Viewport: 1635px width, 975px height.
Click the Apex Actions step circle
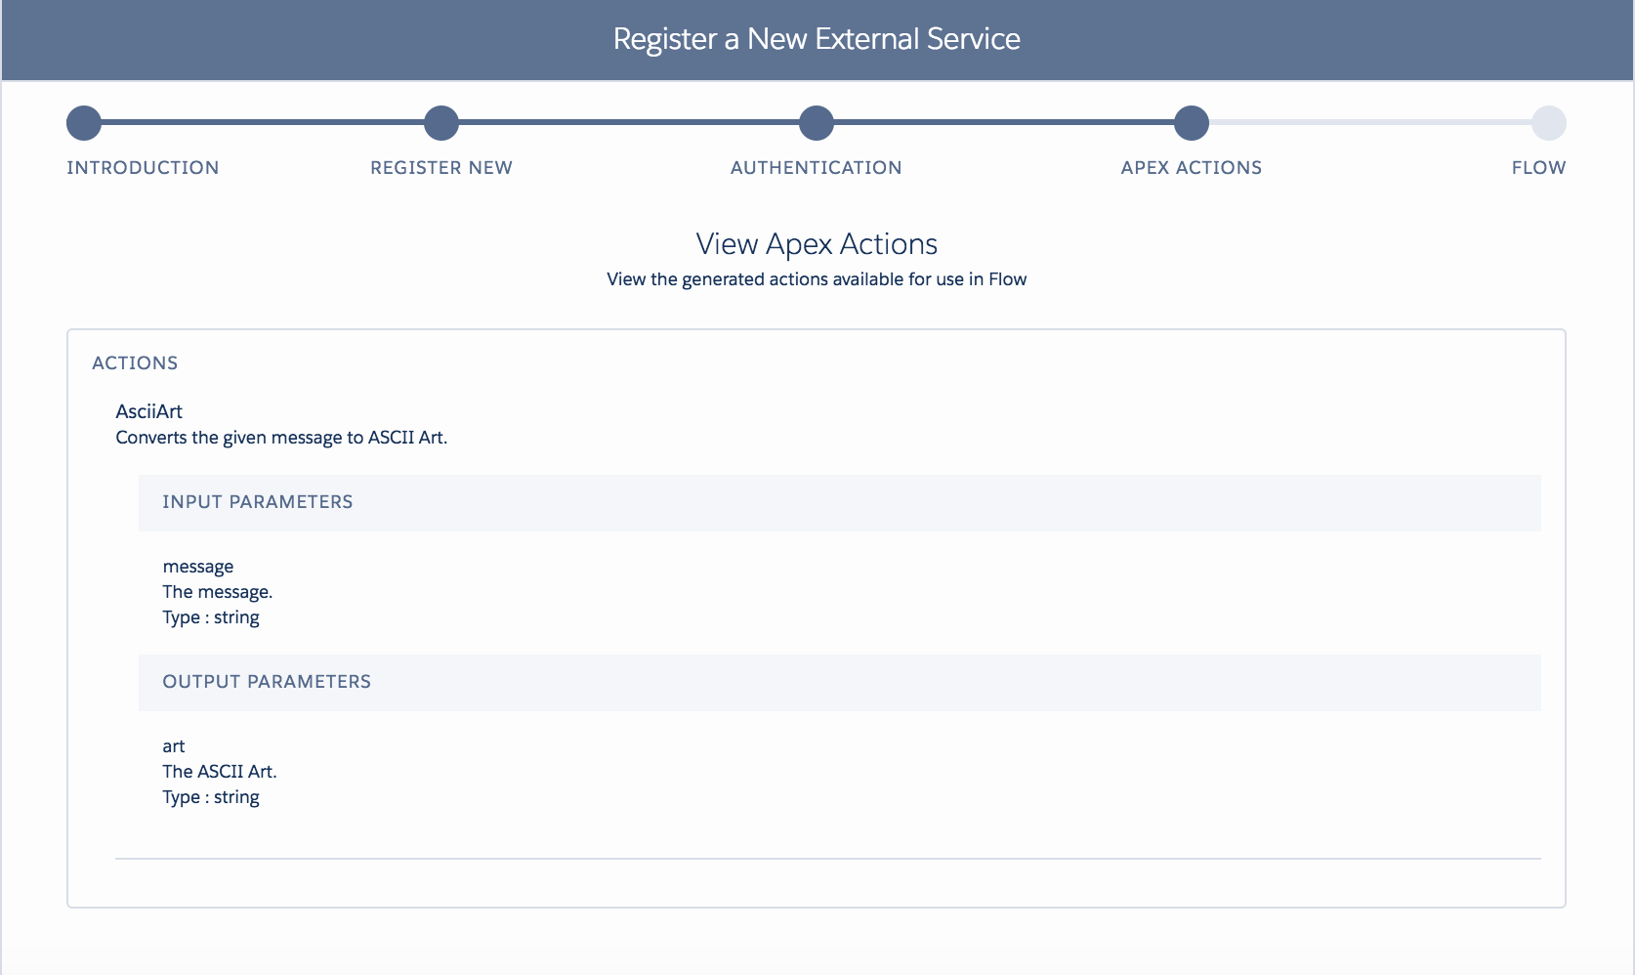(1192, 123)
